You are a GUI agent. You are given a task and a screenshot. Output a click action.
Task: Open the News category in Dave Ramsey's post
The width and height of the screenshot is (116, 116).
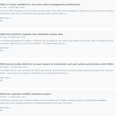26,67
